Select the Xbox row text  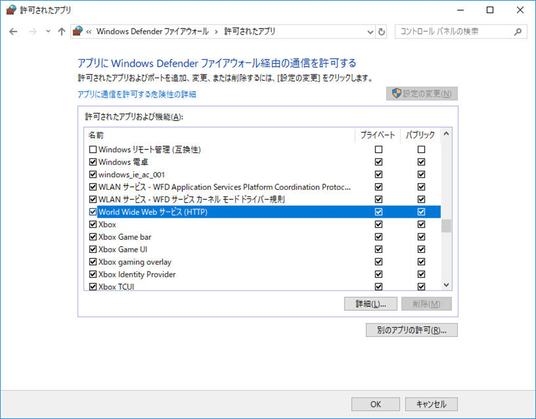(x=107, y=224)
